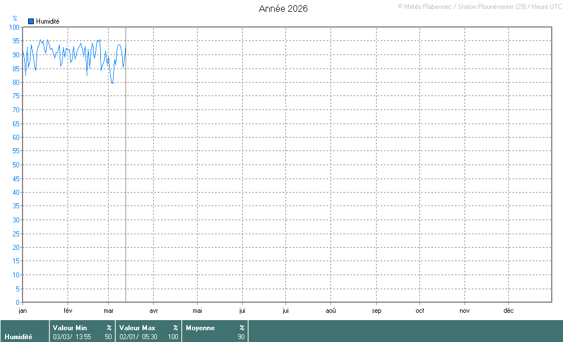Select the Valeur Max column header
This screenshot has width=563, height=342.
[x=137, y=328]
